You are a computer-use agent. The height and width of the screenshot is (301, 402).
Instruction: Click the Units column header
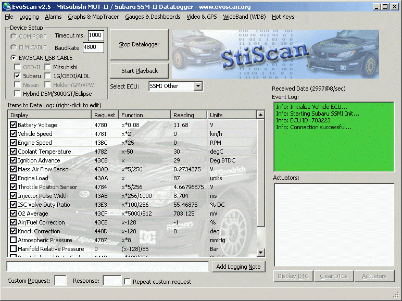point(232,115)
